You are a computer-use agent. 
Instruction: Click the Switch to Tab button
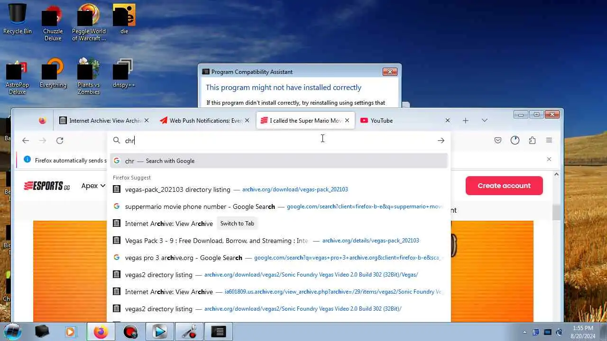237,224
